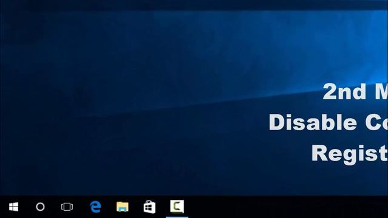Launch Microsoft Edge from the taskbar
The width and height of the screenshot is (388, 218).
click(x=96, y=206)
